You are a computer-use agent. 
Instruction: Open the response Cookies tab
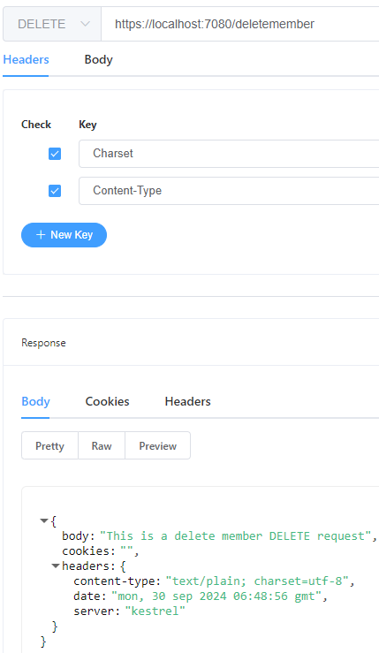[107, 402]
